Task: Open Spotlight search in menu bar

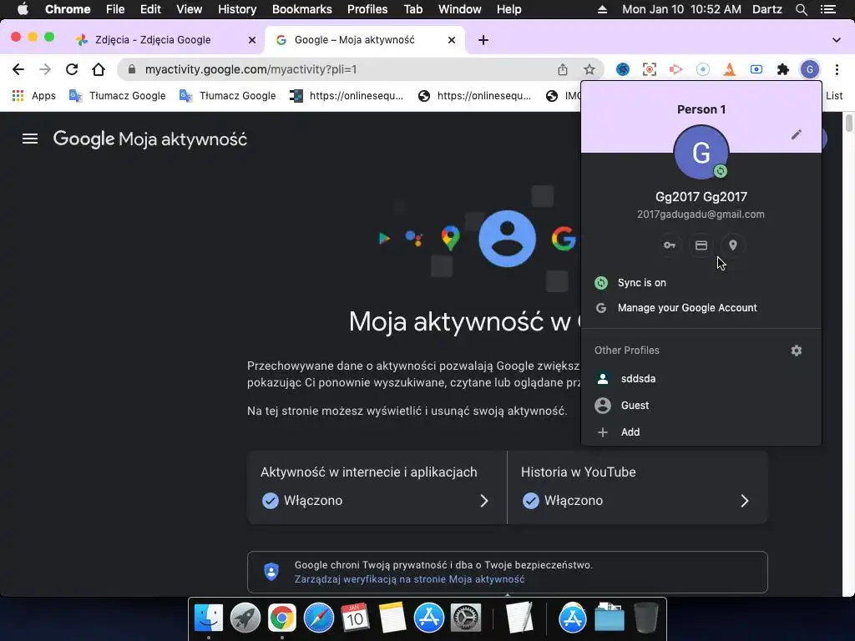Action: click(x=801, y=9)
